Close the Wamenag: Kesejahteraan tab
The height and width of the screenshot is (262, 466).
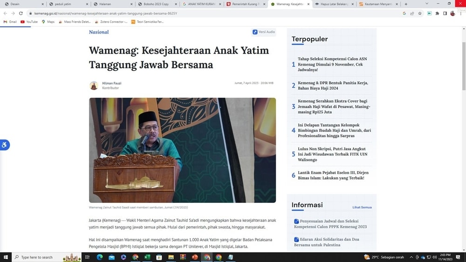coord(308,4)
